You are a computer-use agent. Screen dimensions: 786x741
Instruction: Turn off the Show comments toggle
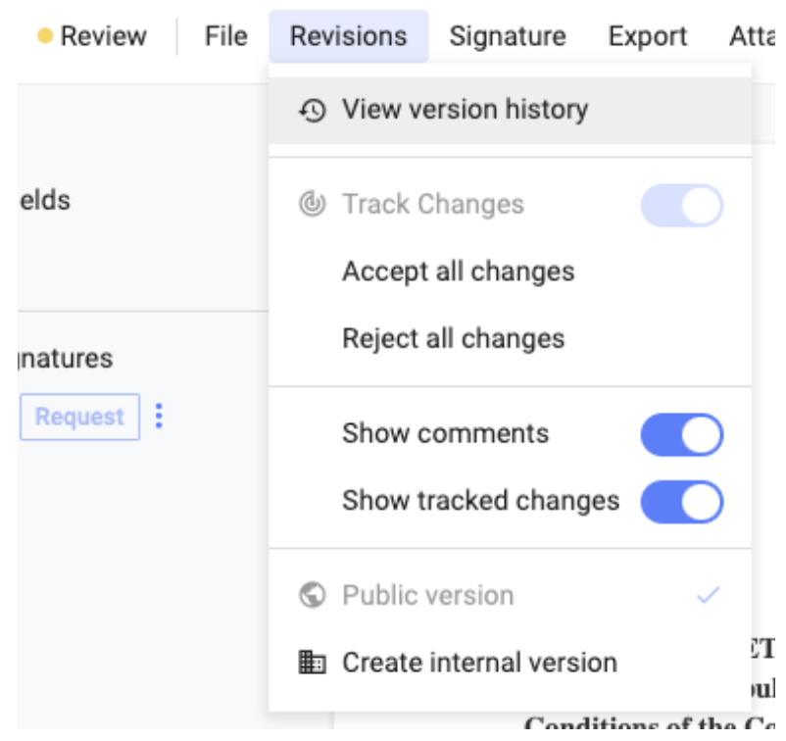point(682,435)
